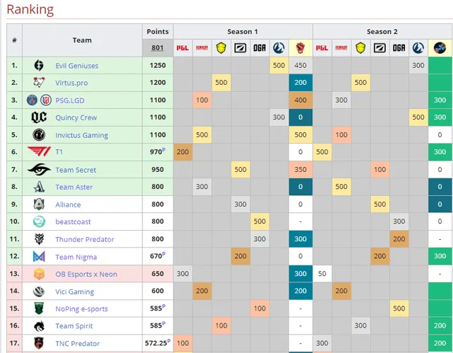Click the Team Secret eye logo
This screenshot has width=453, height=353.
click(x=39, y=170)
